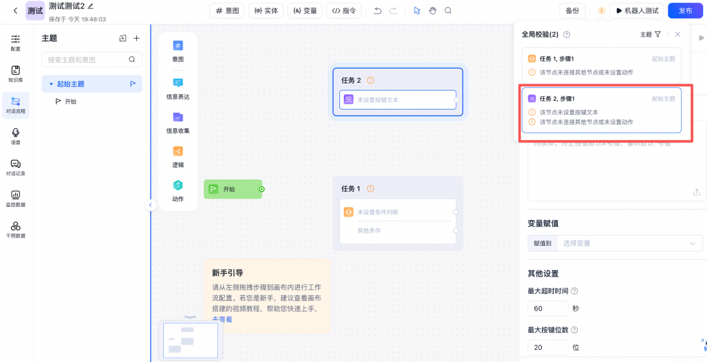Undo the last action

click(x=378, y=10)
